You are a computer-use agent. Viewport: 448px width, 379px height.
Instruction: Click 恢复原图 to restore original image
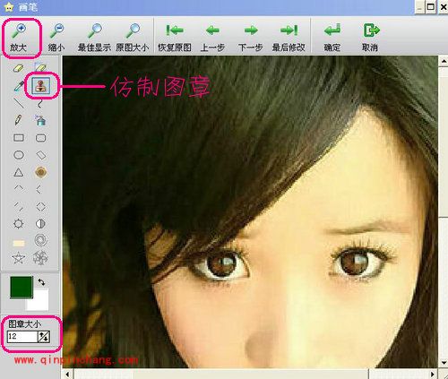(175, 38)
